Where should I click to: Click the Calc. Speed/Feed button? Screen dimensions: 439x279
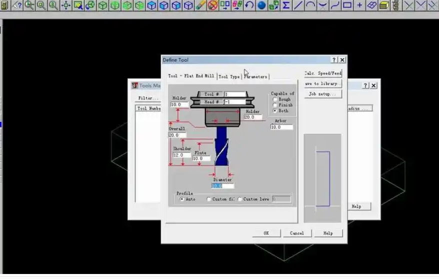click(x=322, y=73)
